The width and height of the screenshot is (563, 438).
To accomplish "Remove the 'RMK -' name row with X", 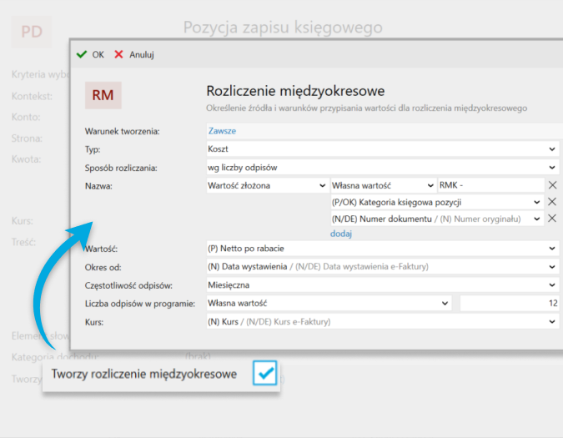I will pos(551,185).
